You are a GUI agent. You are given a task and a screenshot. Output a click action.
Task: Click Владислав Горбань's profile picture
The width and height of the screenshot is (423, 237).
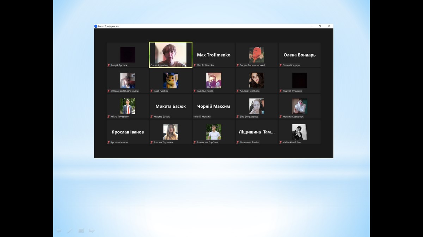tap(214, 132)
